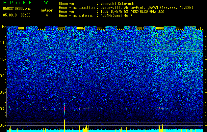Screen dimensions: 207x132
Task: Click the 0609 time marker
Action: click(180, 28)
